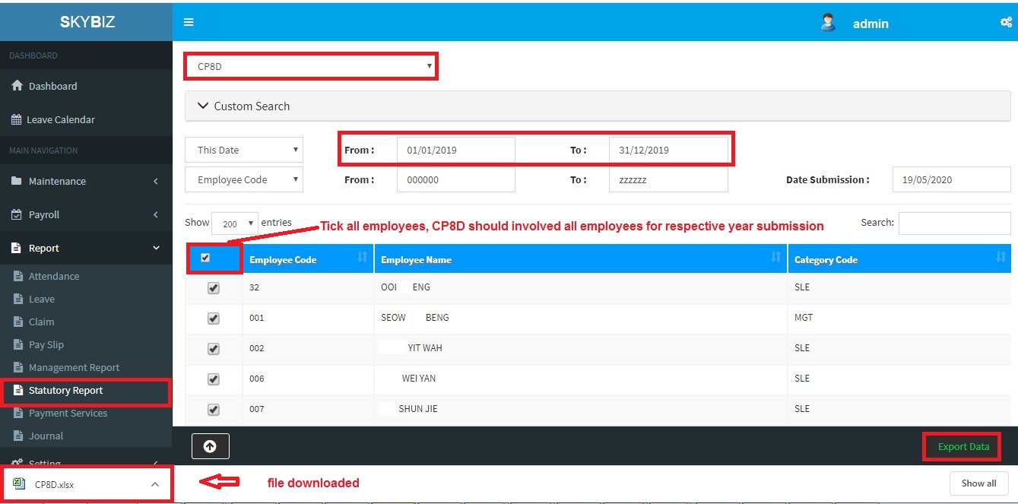Click the Export Data button
This screenshot has height=504, width=1018.
click(x=963, y=447)
